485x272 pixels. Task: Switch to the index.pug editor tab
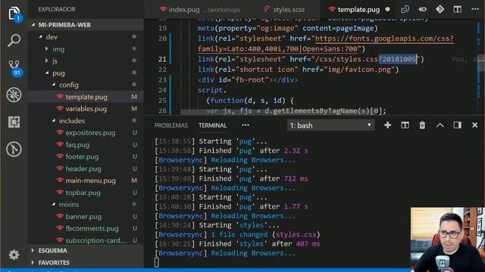200,10
